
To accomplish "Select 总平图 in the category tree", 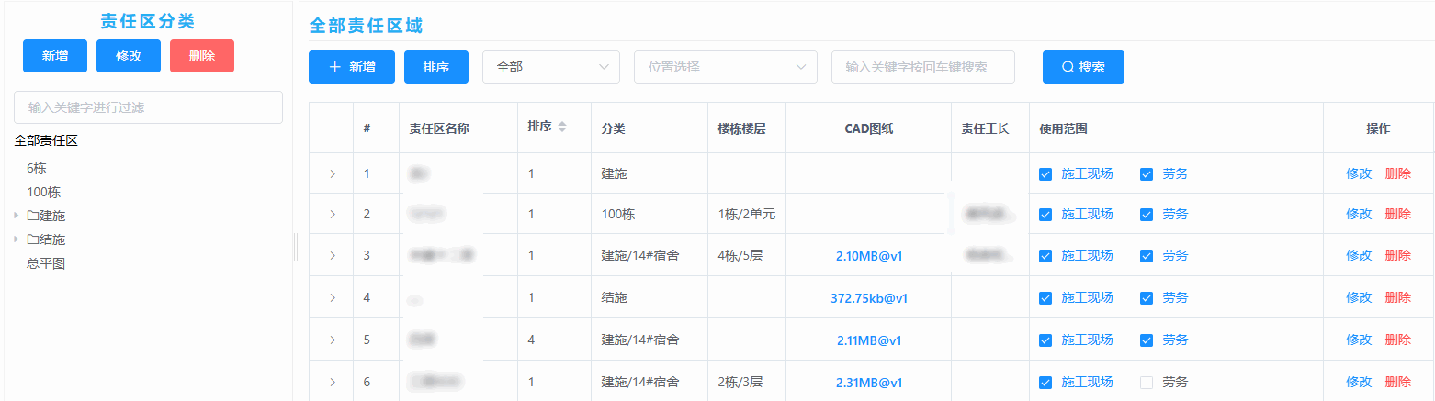I will click(x=46, y=264).
